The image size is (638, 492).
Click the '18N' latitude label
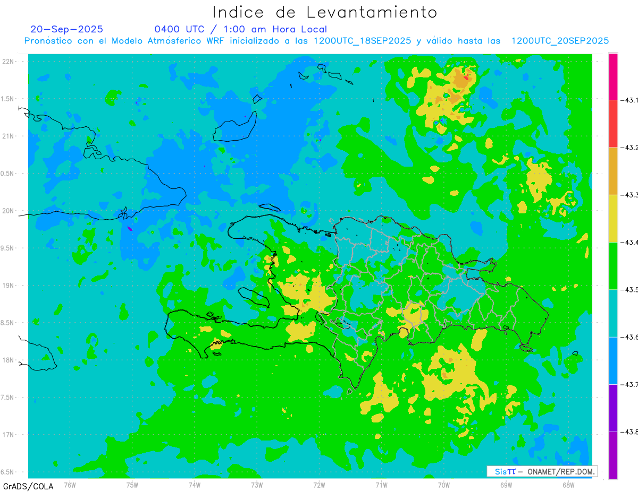pos(9,360)
